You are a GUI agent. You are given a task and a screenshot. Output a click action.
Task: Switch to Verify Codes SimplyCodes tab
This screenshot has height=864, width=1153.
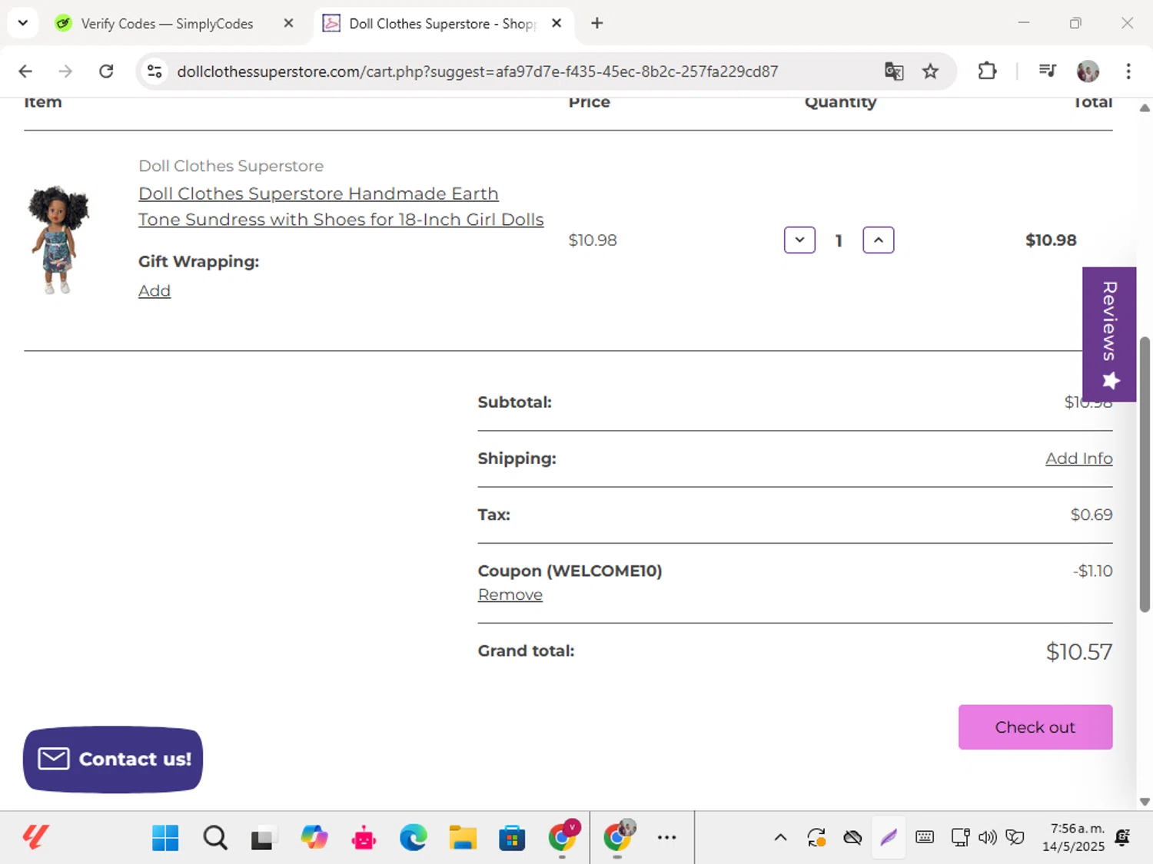[x=166, y=24]
